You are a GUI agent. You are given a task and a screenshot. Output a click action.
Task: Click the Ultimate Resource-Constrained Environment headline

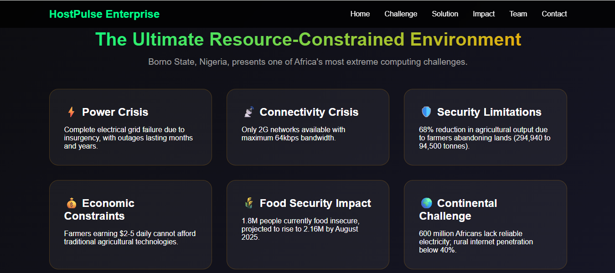click(x=308, y=39)
